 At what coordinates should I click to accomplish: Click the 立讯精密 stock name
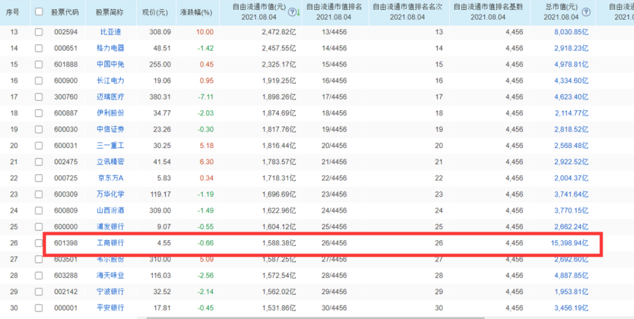tap(110, 162)
